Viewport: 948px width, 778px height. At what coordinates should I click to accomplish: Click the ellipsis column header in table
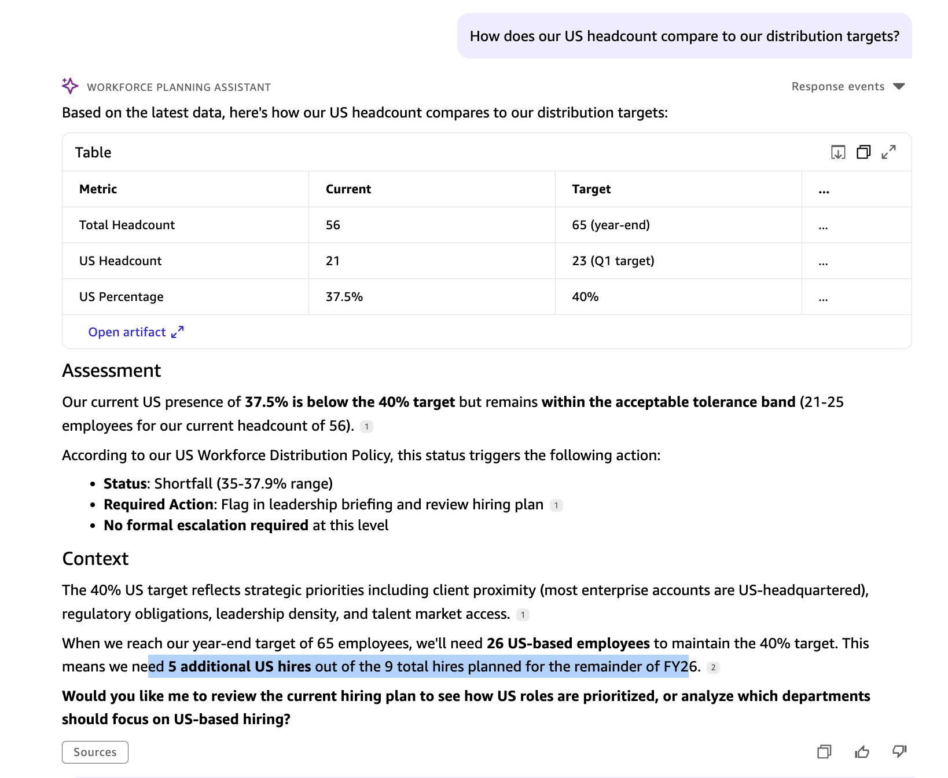click(x=824, y=190)
